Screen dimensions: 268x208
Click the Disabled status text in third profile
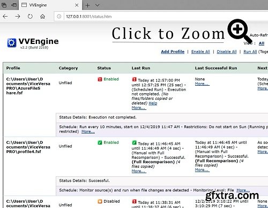(111, 201)
